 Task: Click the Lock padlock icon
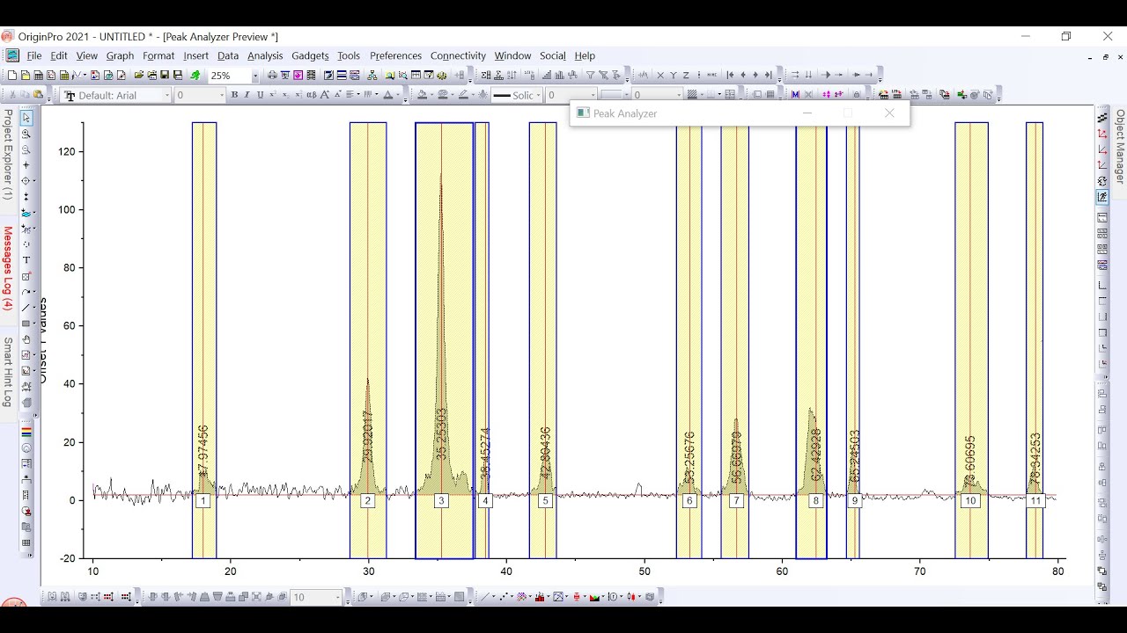pos(857,95)
